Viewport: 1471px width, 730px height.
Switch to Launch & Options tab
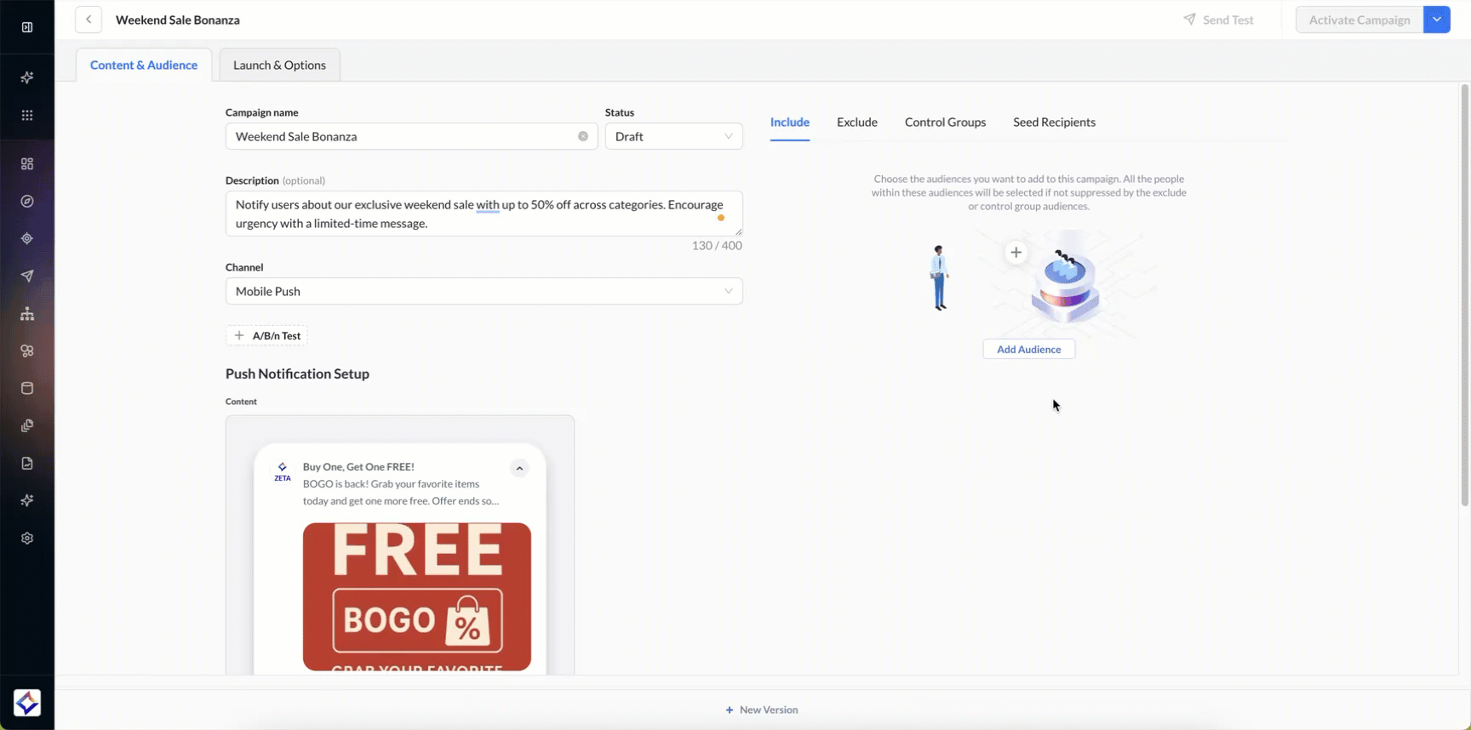click(x=279, y=65)
